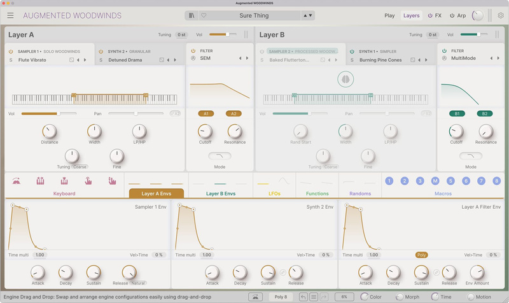Enable Sampler 2 power button in Layer B
Screen dimensions: 509x303
pyautogui.click(x=262, y=52)
